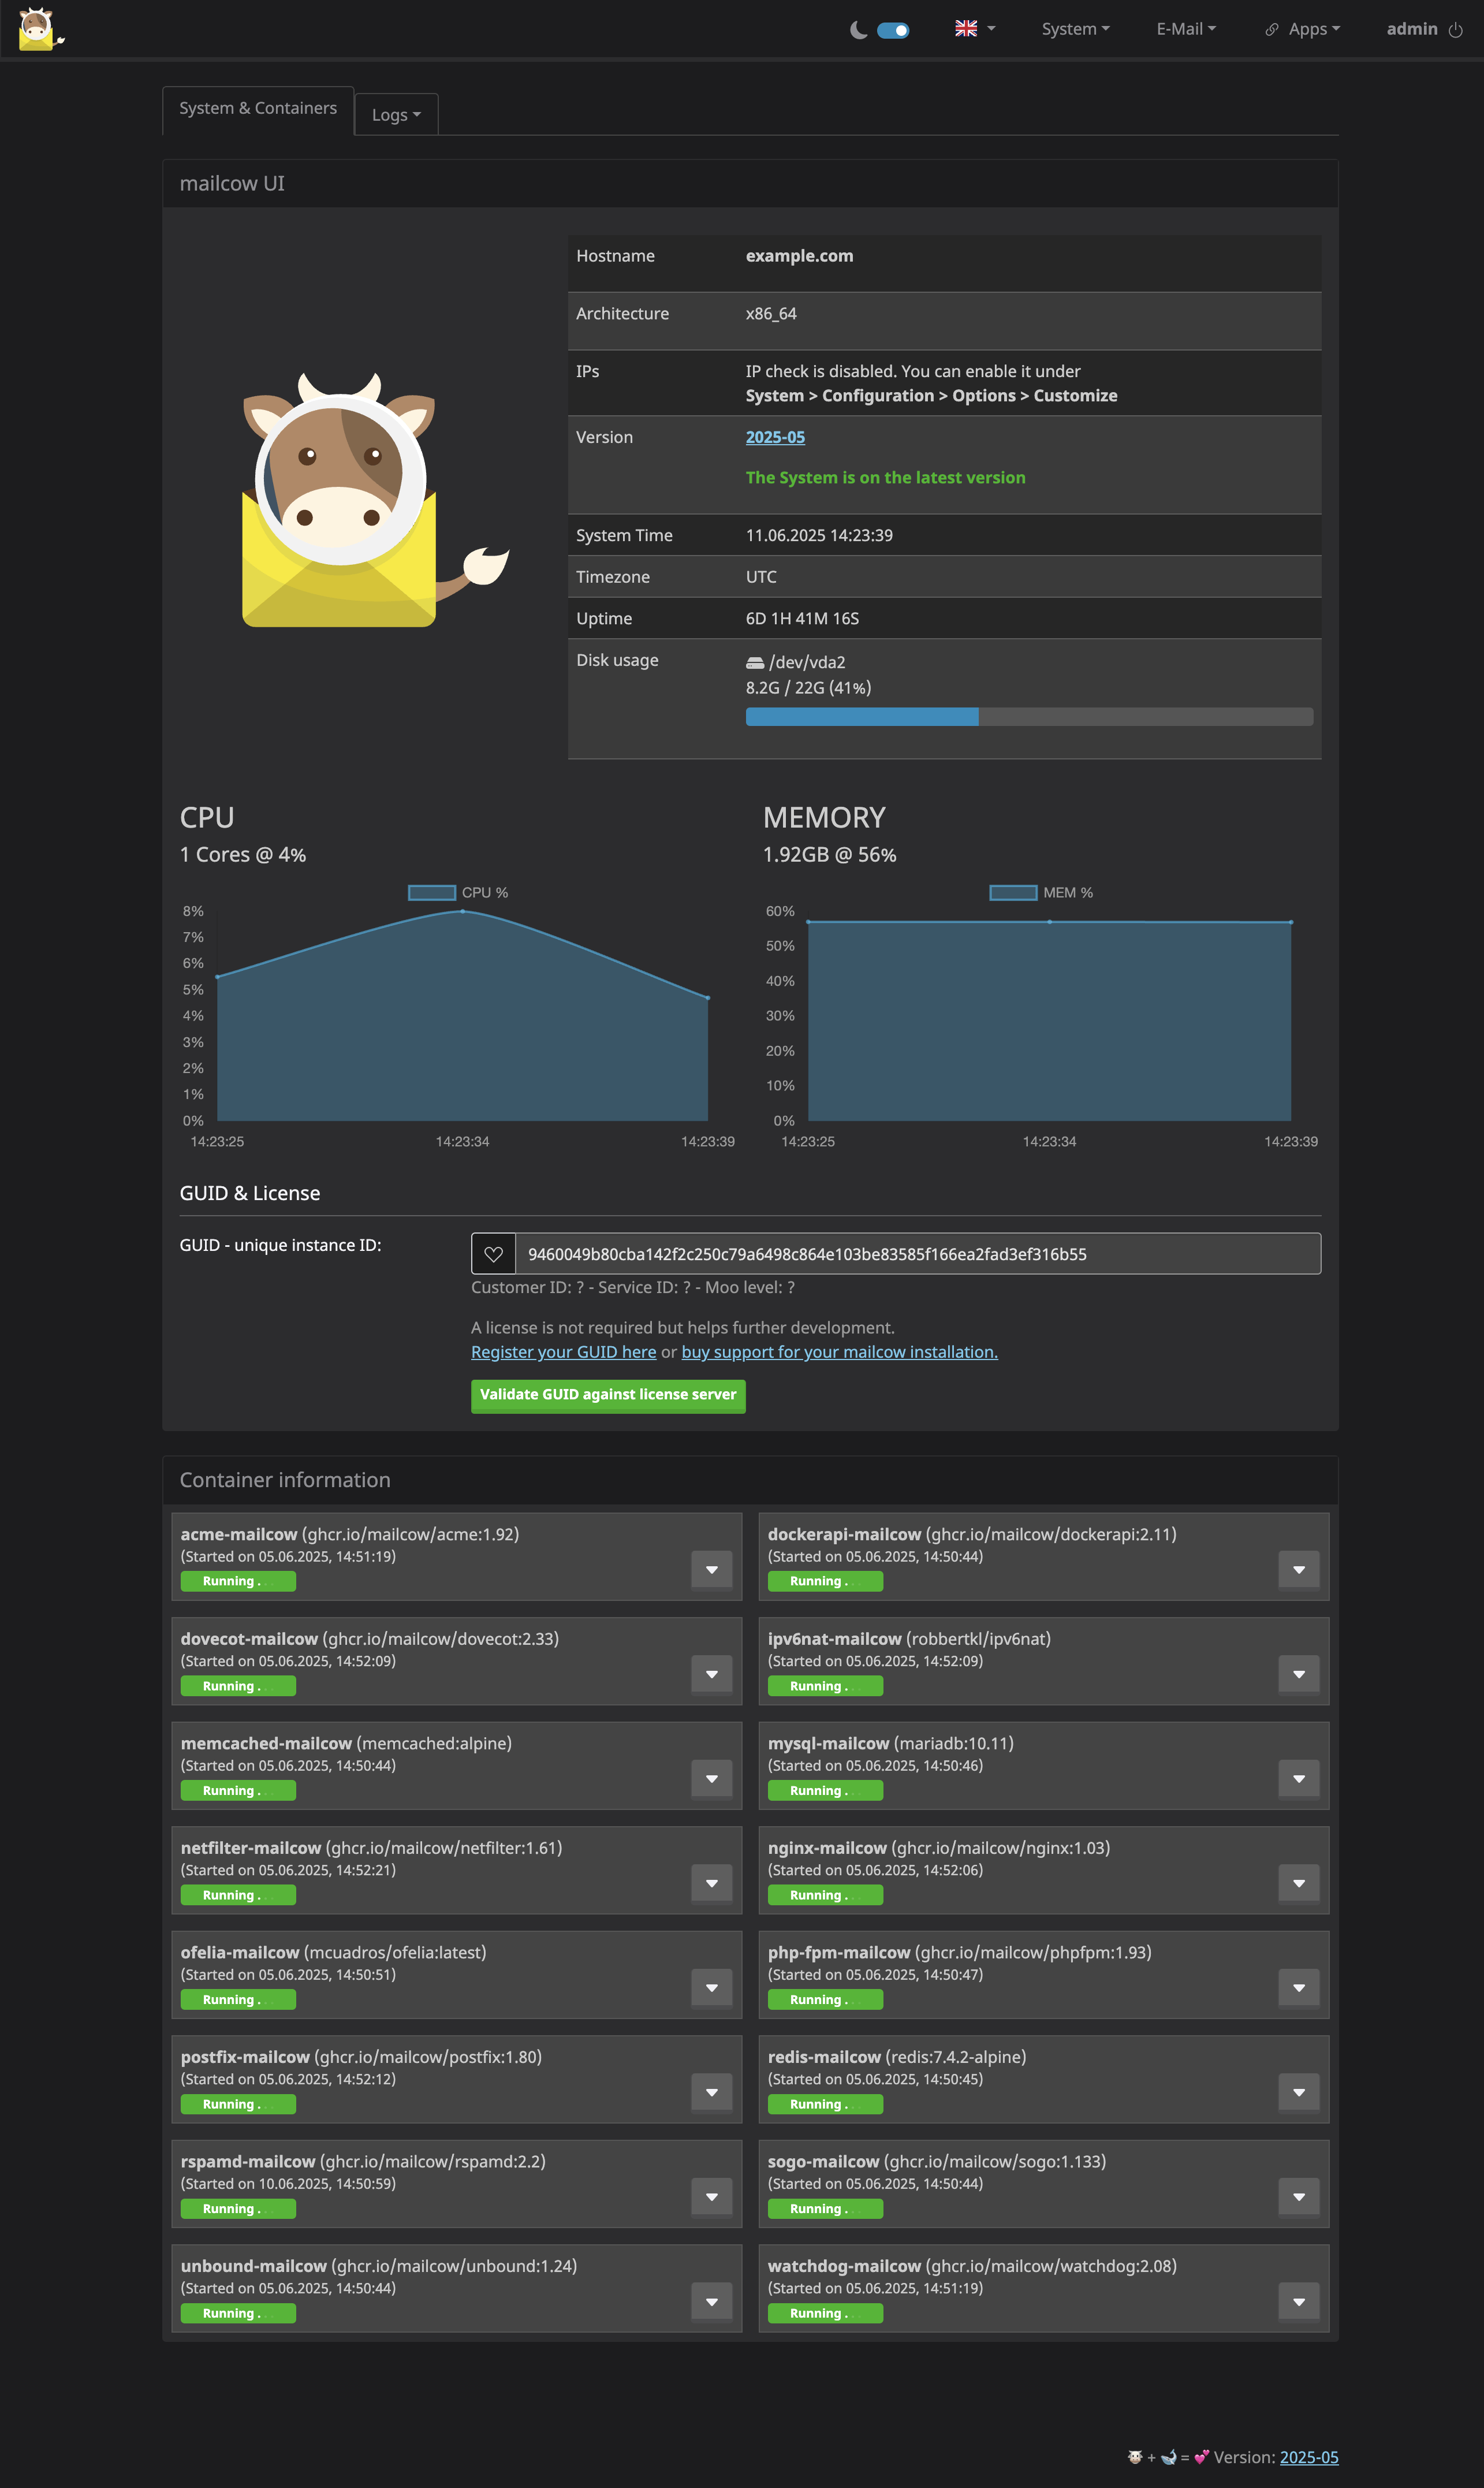Expand the acme-mailcow container dropdown
The image size is (1484, 2488).
(712, 1570)
